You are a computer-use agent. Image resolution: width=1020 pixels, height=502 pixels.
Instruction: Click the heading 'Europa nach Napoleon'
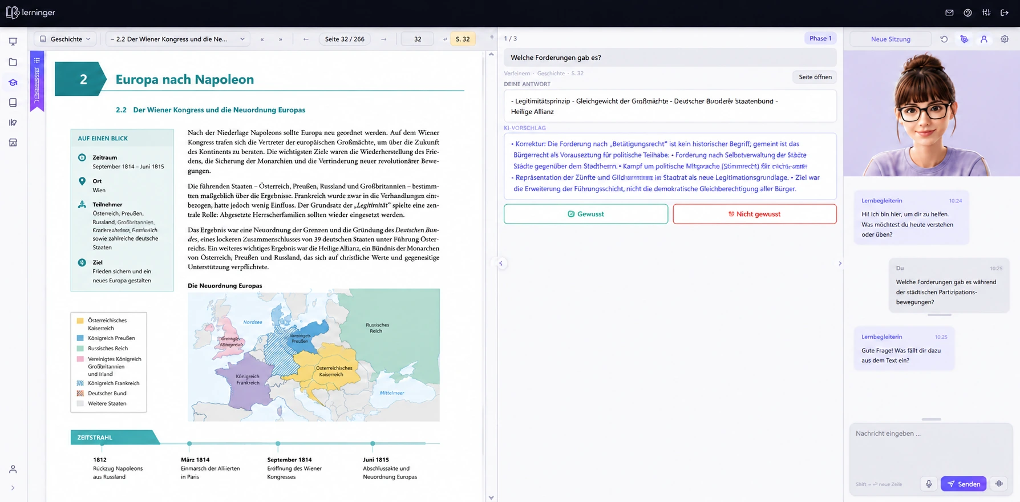click(x=185, y=79)
